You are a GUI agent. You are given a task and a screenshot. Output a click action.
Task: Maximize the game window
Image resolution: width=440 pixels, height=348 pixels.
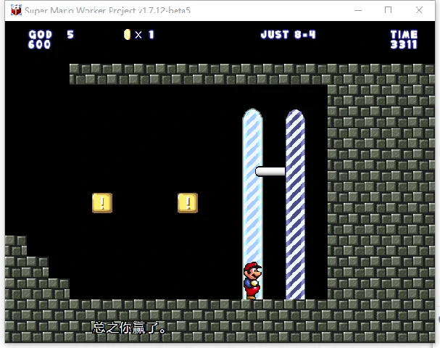[x=388, y=10]
